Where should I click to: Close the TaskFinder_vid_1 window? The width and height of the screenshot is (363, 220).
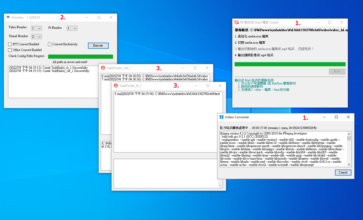tap(207, 68)
